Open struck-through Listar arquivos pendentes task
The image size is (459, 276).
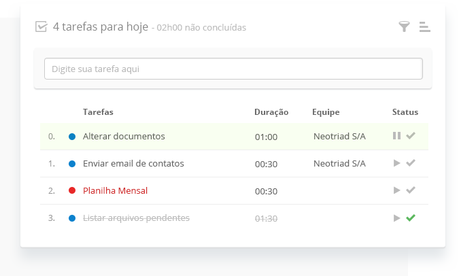coord(136,218)
